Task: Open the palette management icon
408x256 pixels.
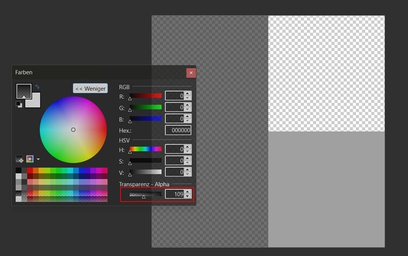Action: click(x=30, y=159)
